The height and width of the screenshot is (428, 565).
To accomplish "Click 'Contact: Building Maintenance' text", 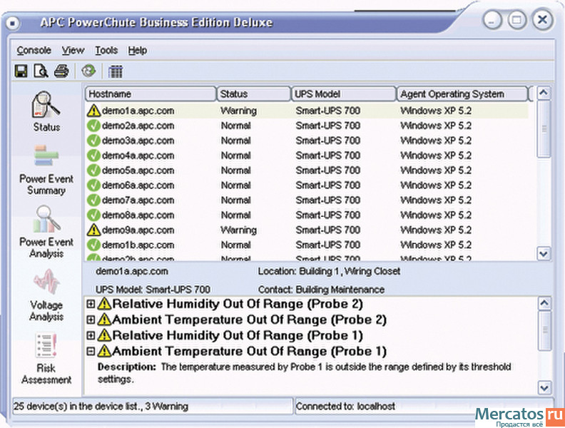I will coord(322,290).
